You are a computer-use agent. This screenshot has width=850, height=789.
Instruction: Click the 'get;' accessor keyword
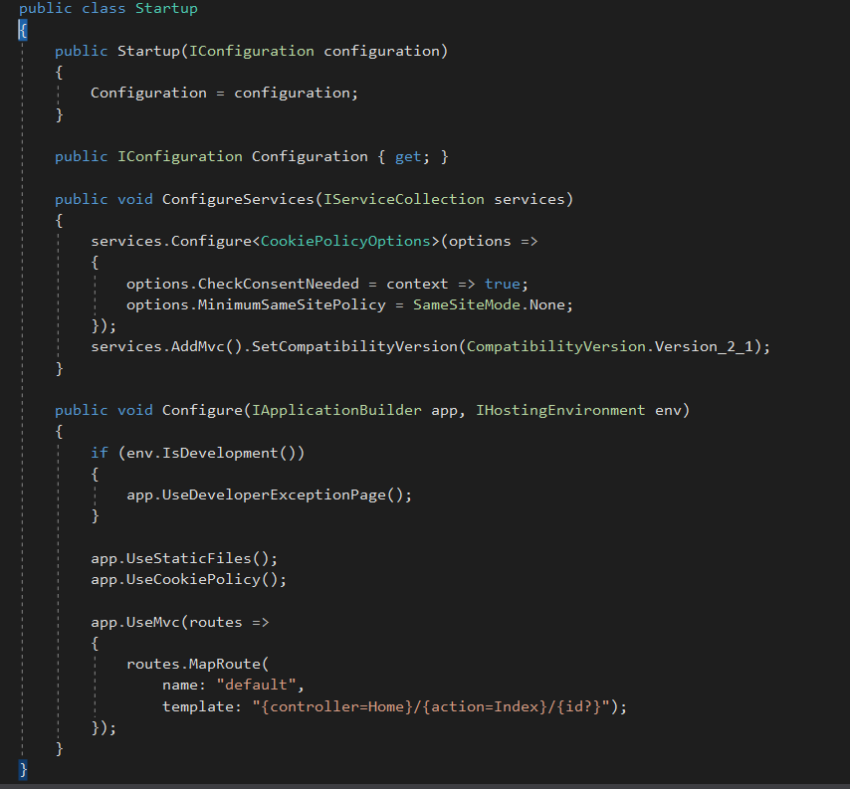point(412,156)
